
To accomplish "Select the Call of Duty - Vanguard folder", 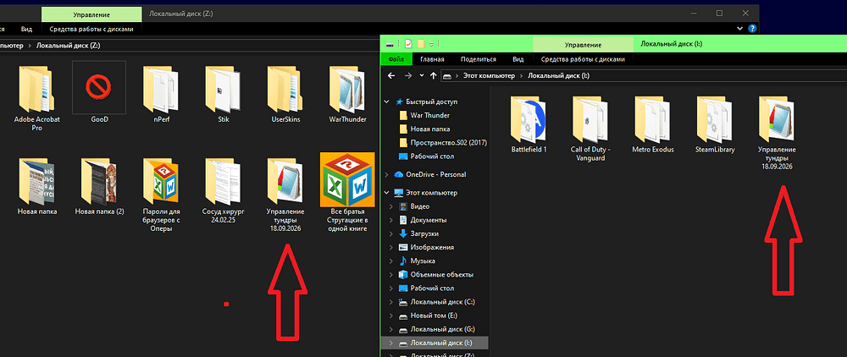I will pos(590,129).
